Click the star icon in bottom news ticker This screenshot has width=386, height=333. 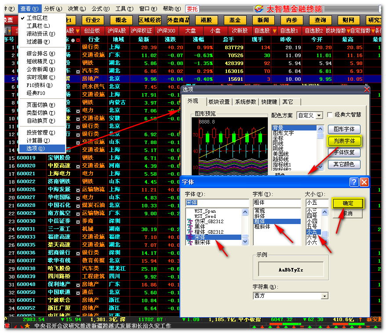pyautogui.click(x=27, y=326)
